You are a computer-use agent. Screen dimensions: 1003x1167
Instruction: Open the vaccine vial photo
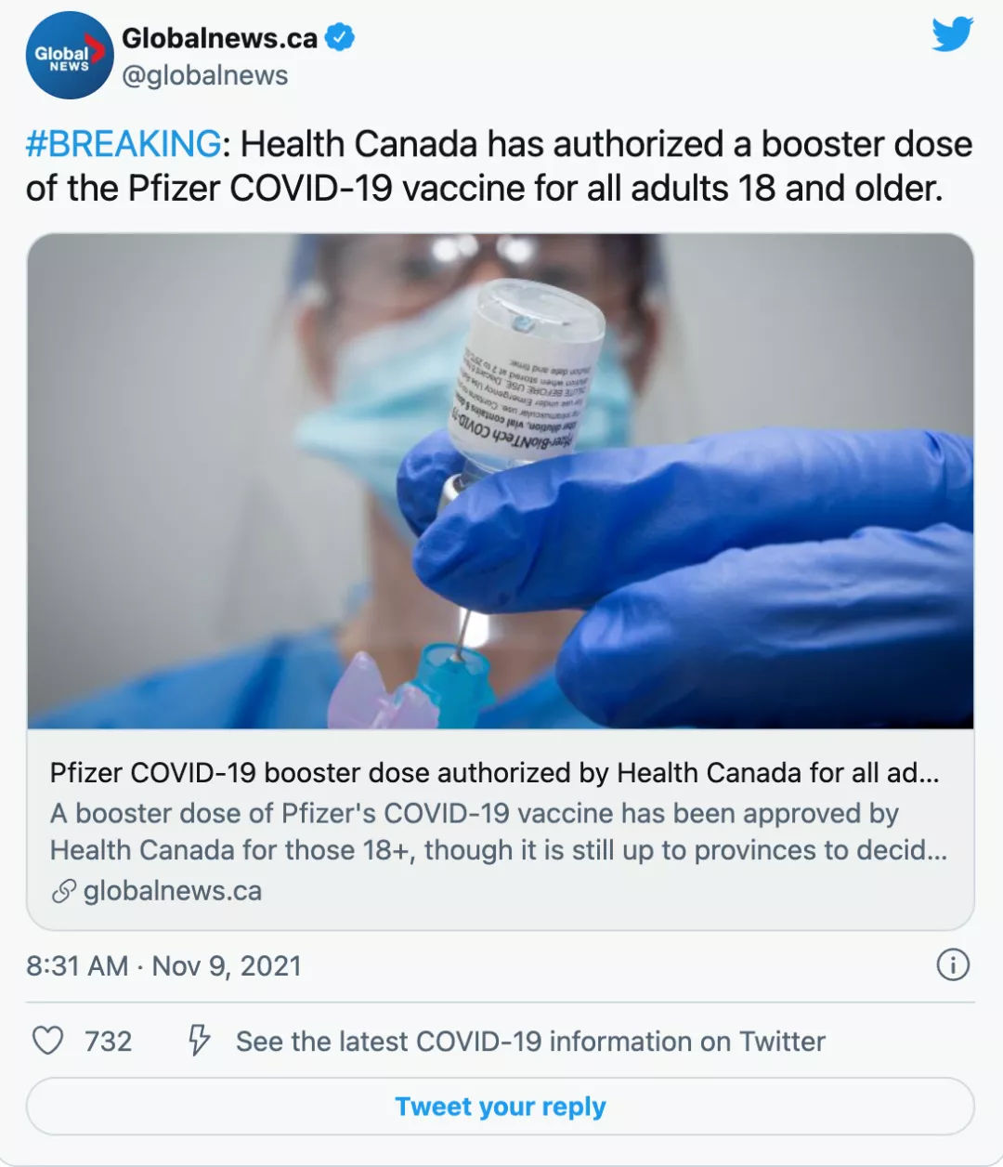pos(501,480)
